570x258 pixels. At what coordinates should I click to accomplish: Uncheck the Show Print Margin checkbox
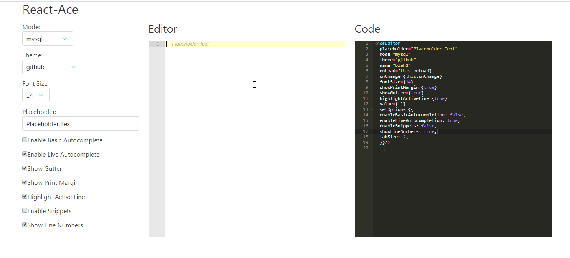25,182
